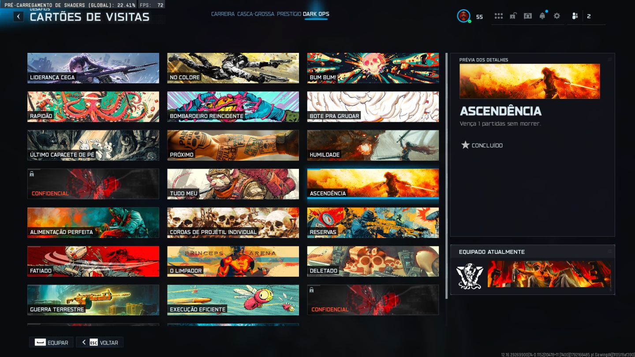Open the grid menu icon in the header
Screen dimensions: 635x357
(499, 16)
